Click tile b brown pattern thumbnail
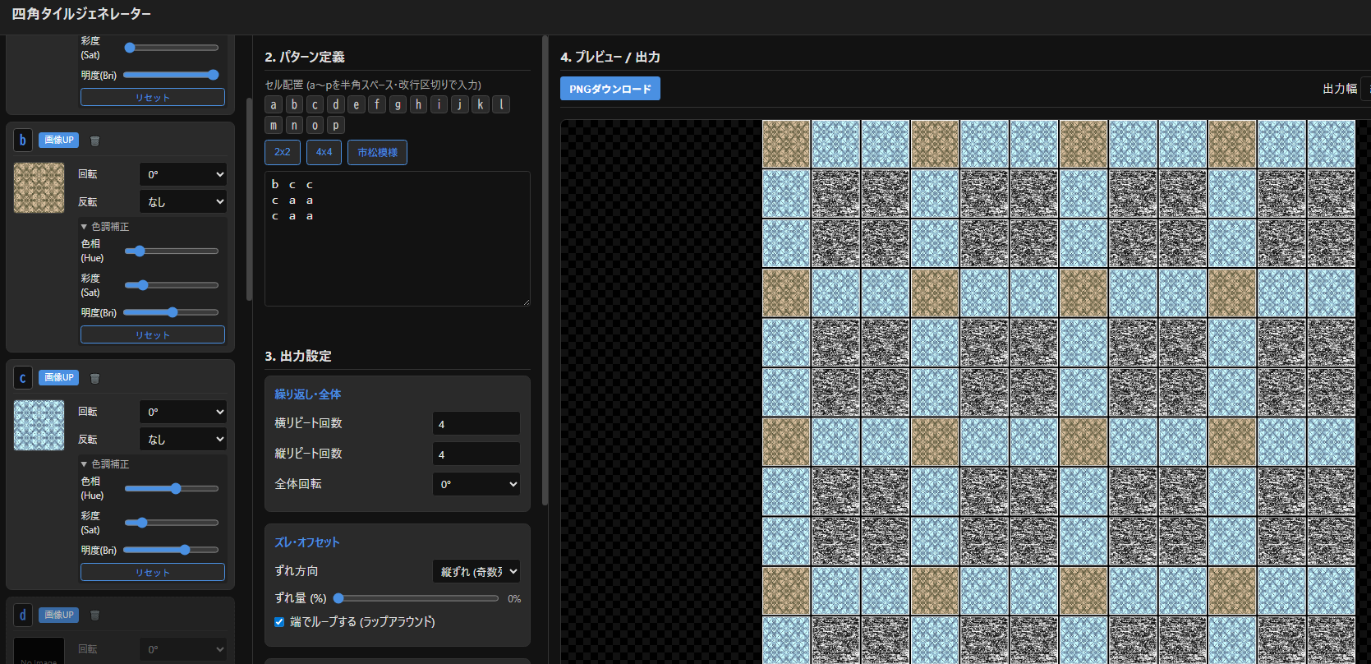The width and height of the screenshot is (1371, 664). click(x=39, y=187)
